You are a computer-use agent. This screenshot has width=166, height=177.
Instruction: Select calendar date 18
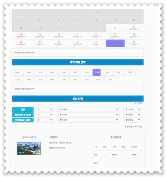[x=21, y=36]
